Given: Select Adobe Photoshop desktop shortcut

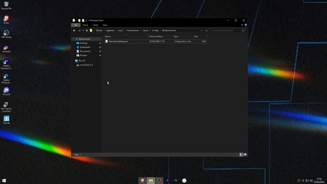Looking at the screenshot, I should [x=6, y=78].
